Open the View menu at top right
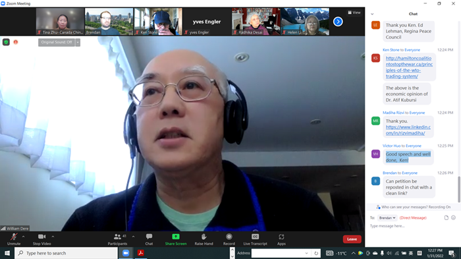Image resolution: width=461 pixels, height=259 pixels. point(354,13)
